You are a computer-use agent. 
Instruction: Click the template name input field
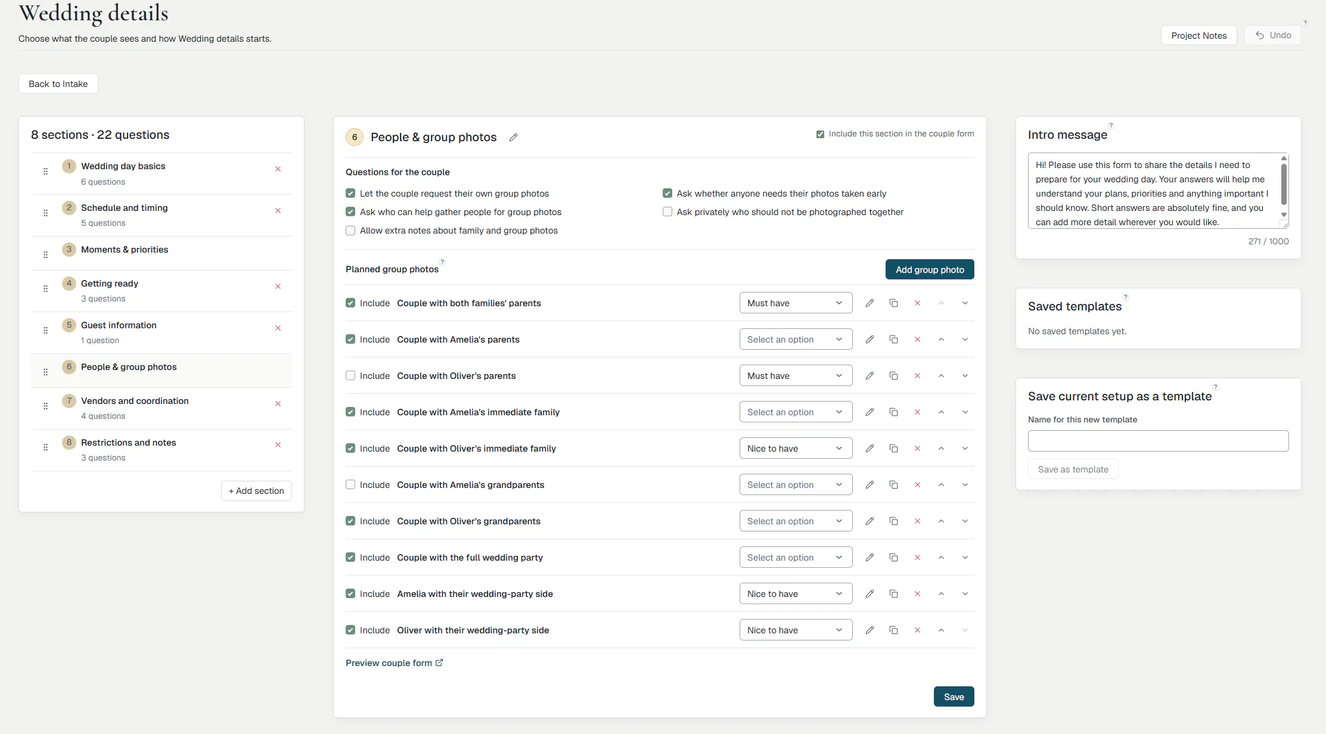[x=1158, y=441]
